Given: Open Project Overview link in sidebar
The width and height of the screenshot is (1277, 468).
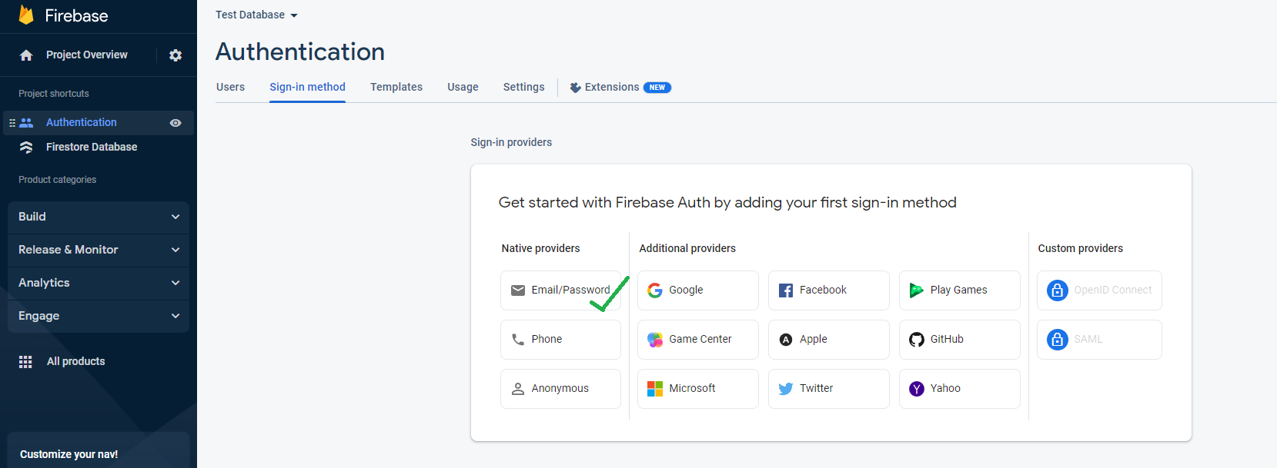Looking at the screenshot, I should coord(87,55).
